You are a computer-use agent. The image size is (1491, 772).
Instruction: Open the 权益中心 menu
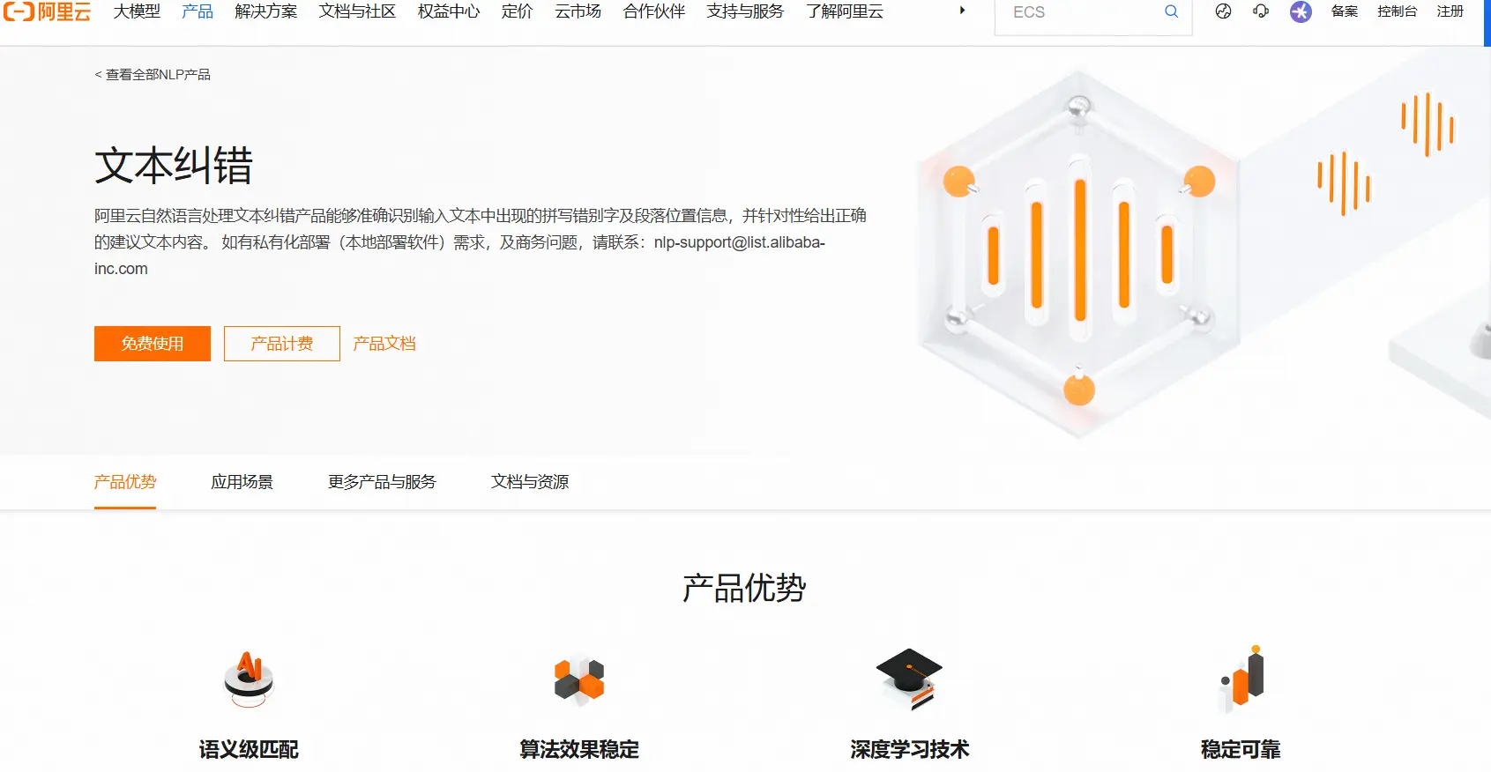click(x=449, y=11)
